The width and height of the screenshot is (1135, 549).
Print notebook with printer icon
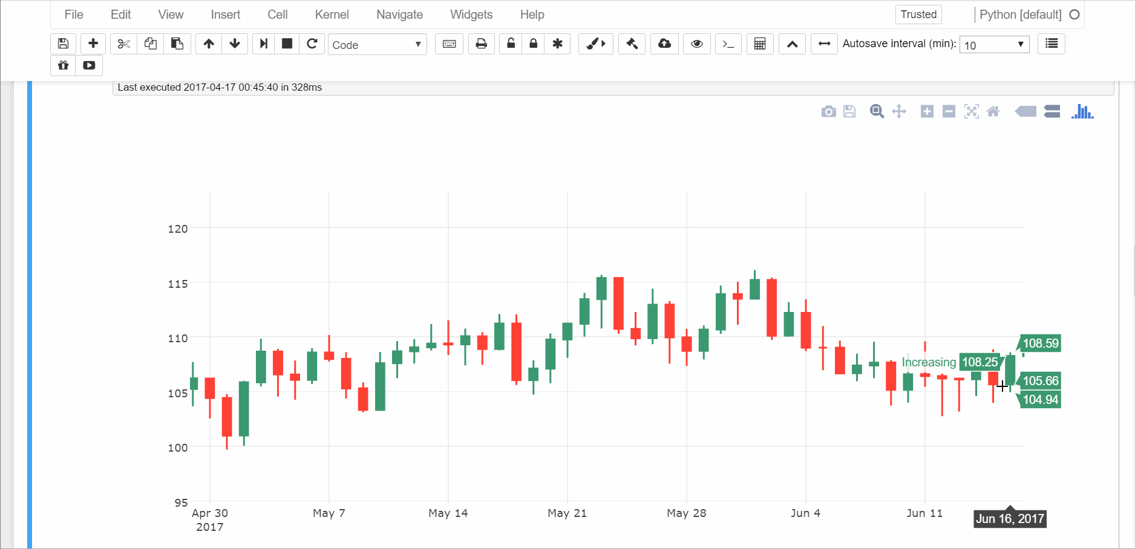point(482,44)
